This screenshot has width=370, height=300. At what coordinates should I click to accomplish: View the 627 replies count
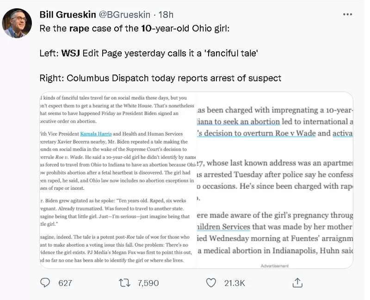(65, 283)
